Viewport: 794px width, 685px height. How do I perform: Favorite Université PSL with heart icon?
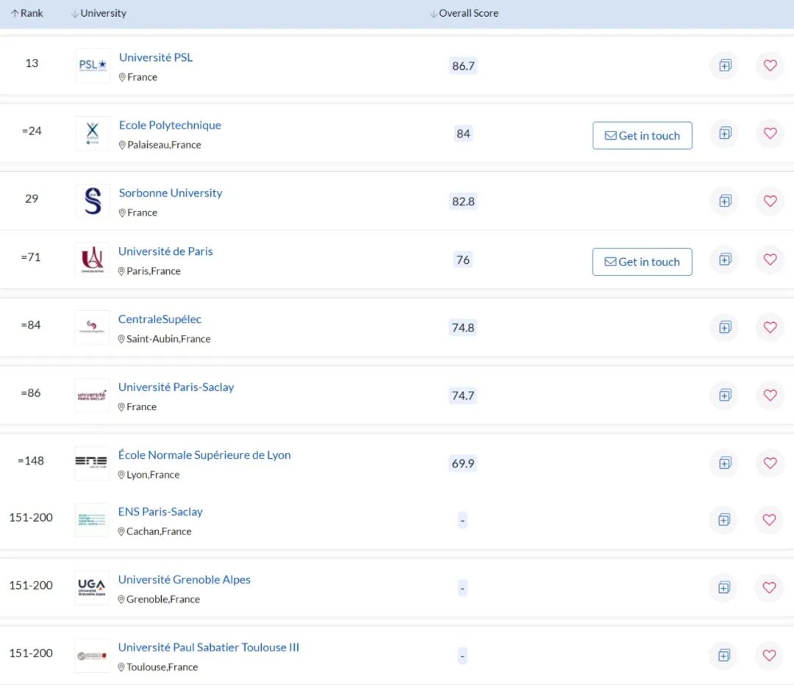(770, 65)
